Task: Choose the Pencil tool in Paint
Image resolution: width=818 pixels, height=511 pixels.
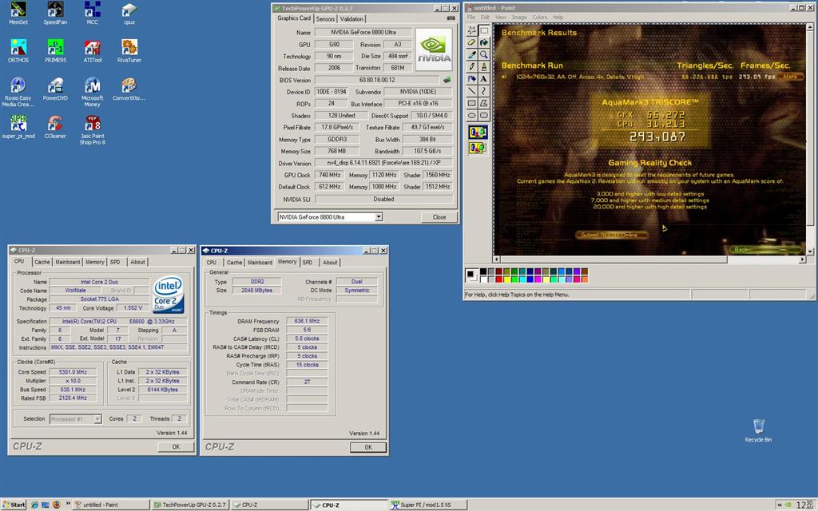Action: [x=471, y=66]
